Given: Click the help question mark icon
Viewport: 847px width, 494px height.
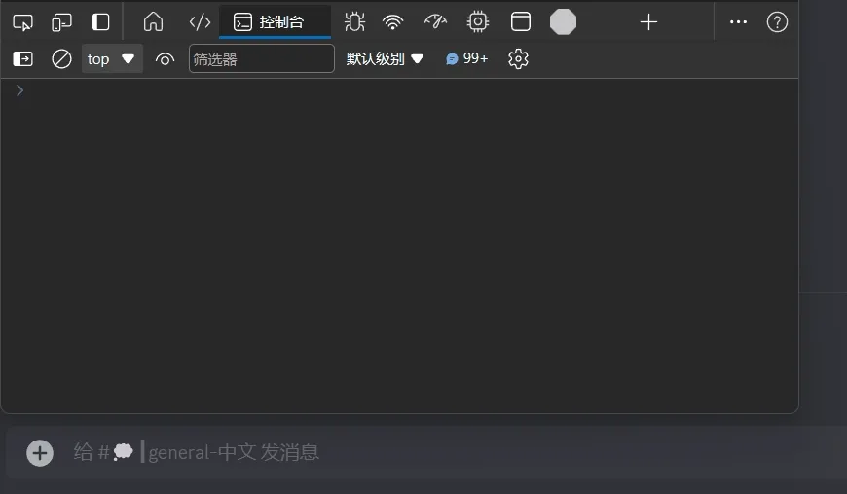Looking at the screenshot, I should (x=777, y=21).
